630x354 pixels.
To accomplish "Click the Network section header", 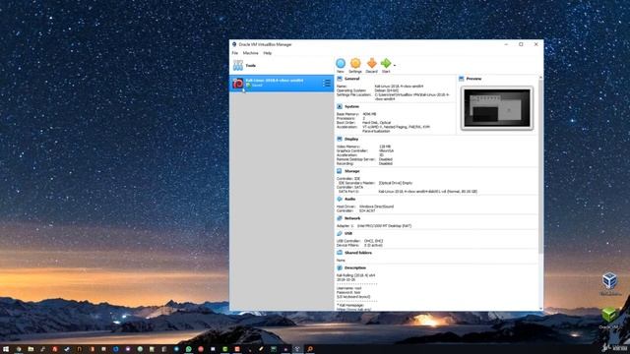I will click(352, 218).
